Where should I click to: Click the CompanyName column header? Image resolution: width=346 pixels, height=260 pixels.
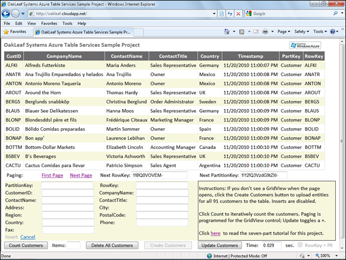coord(64,56)
